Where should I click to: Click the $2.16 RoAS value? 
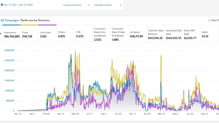(205, 36)
